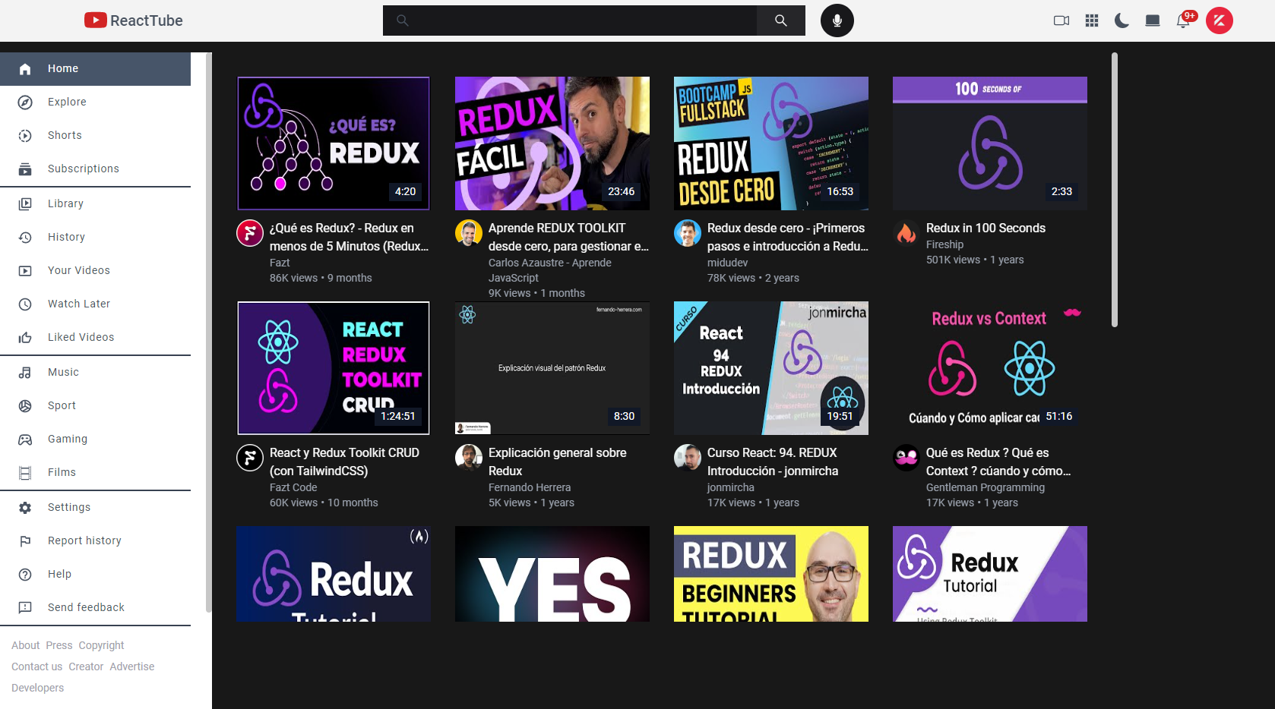This screenshot has height=709, width=1275.
Task: Switch to the Gaming category
Action: tap(68, 439)
